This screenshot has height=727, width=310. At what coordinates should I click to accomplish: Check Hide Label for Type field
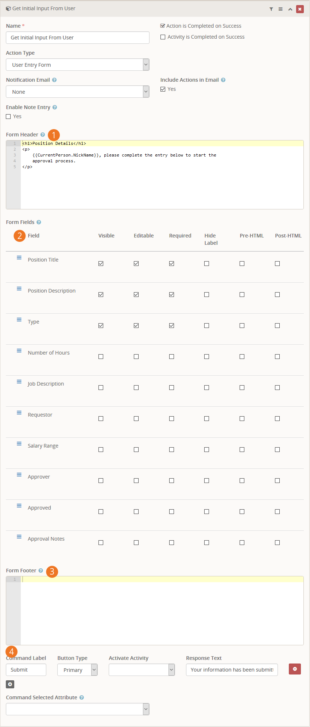tap(206, 325)
